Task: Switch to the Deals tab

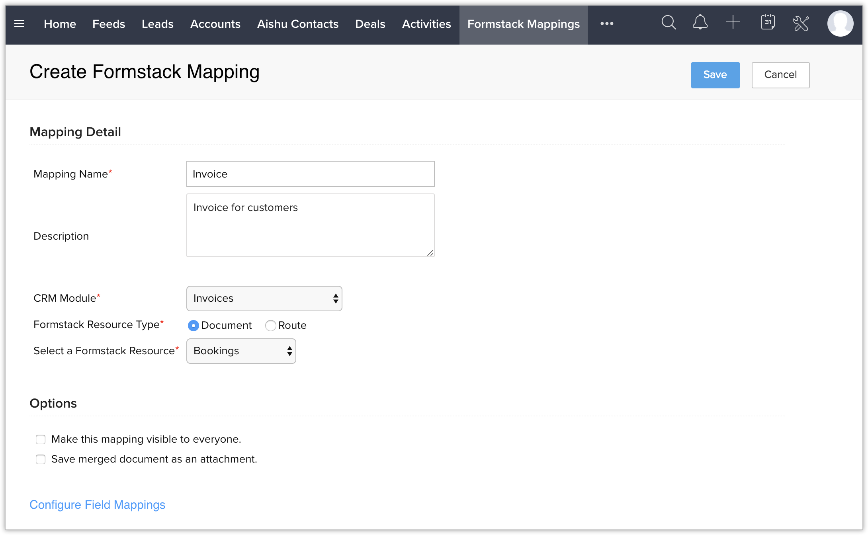Action: tap(370, 24)
